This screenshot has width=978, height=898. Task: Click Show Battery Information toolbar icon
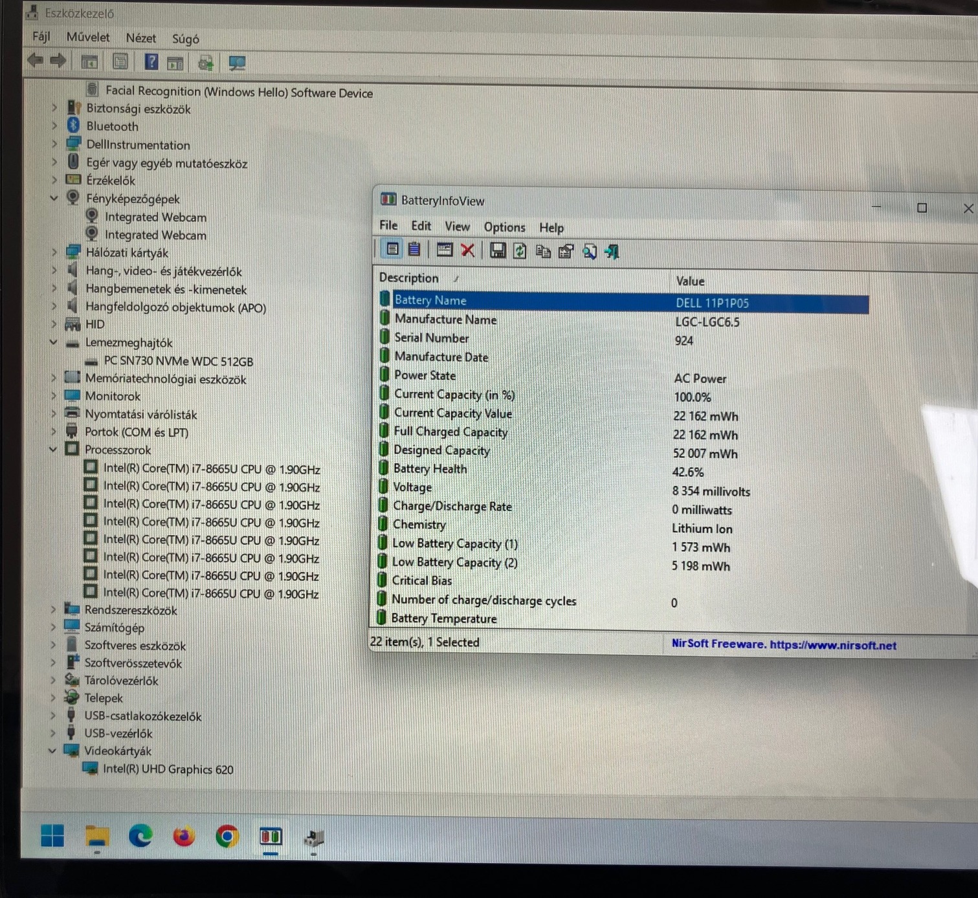tap(392, 250)
